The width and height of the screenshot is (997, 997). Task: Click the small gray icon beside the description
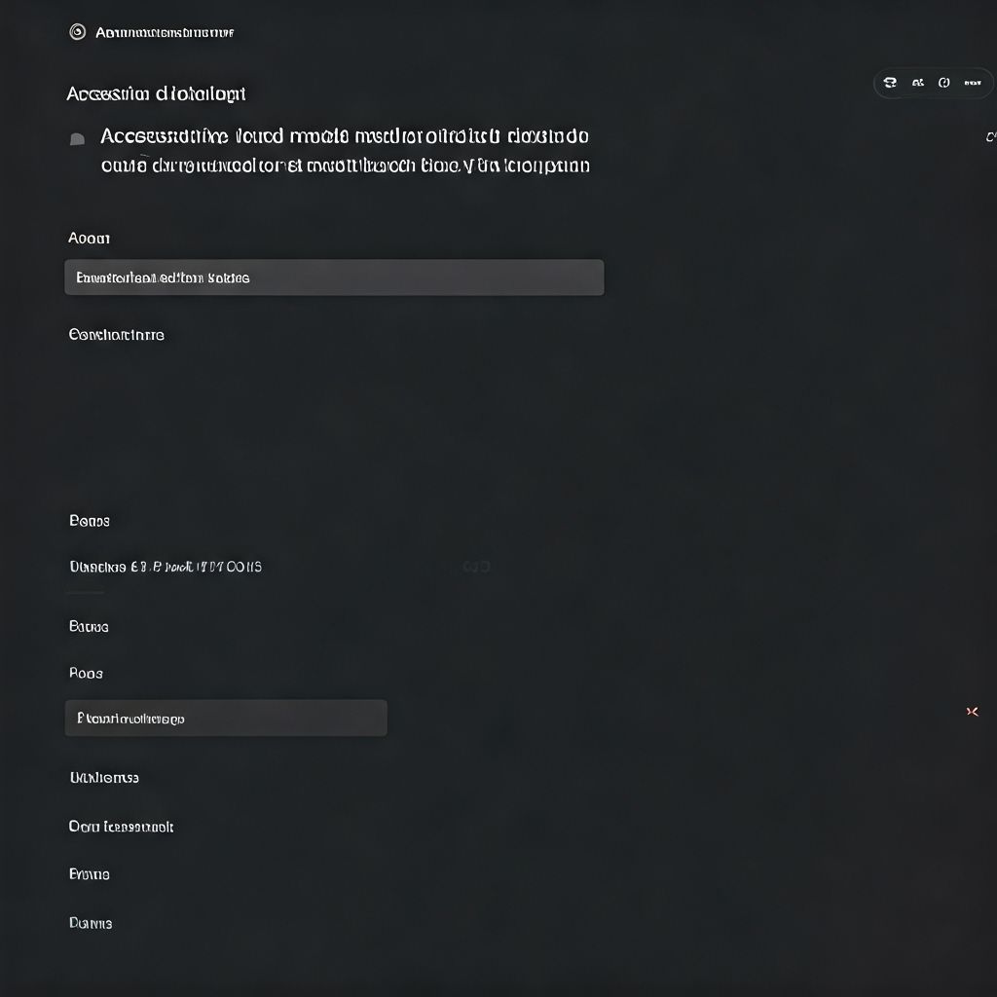78,139
